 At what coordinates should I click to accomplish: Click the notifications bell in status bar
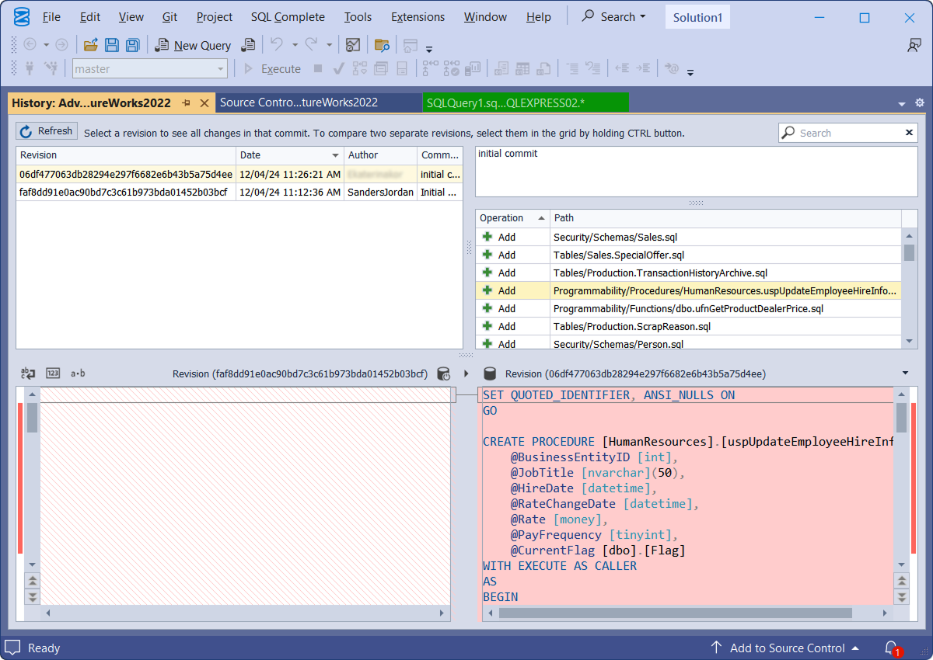coord(892,648)
